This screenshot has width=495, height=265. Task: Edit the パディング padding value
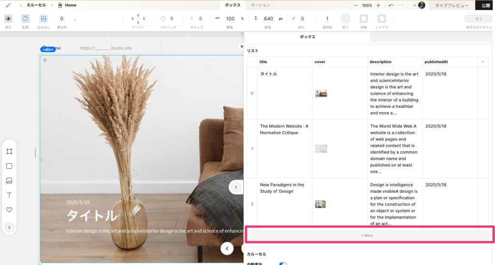tap(172, 19)
